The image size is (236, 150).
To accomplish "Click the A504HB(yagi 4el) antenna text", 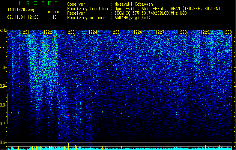I will pyautogui.click(x=132, y=18).
